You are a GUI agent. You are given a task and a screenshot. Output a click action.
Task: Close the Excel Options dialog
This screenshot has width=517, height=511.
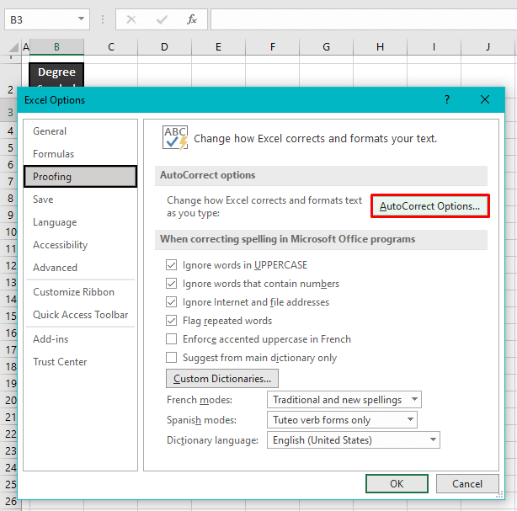[485, 99]
